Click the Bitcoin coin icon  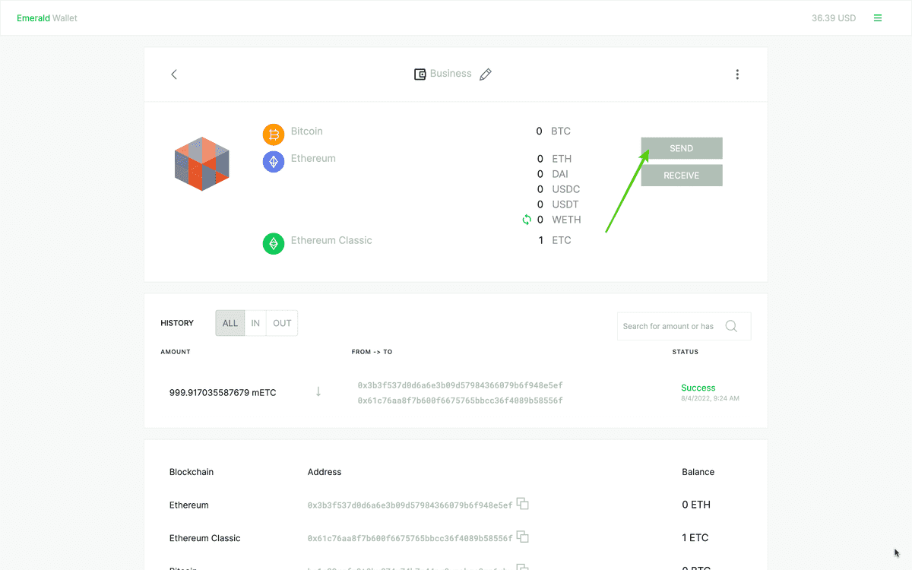(274, 135)
